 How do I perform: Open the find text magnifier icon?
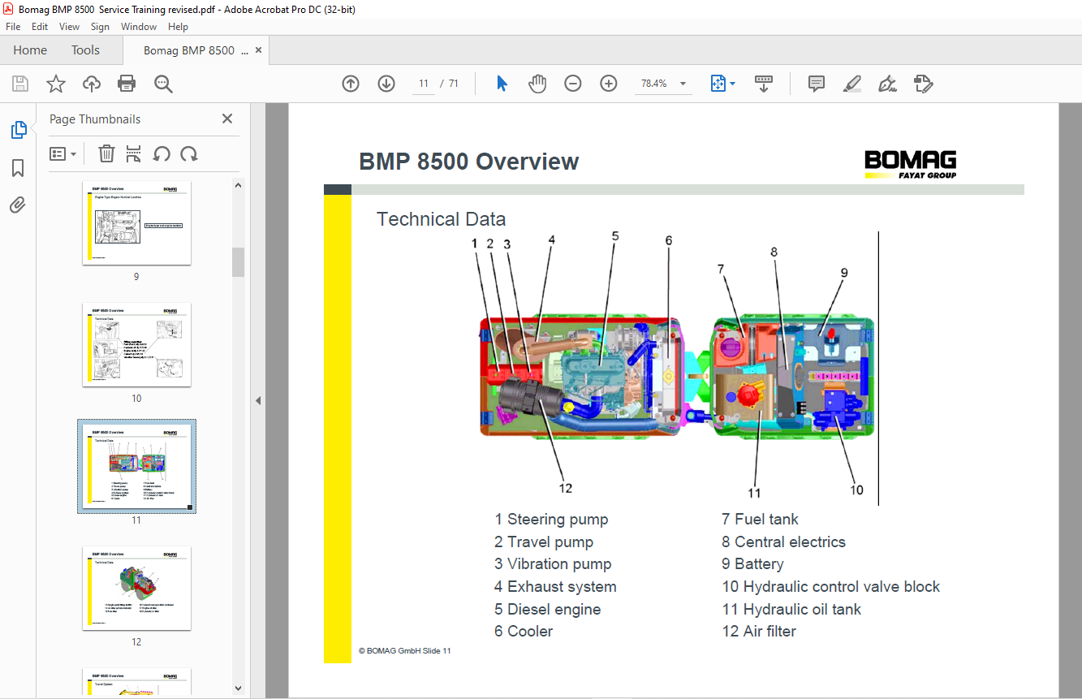163,84
